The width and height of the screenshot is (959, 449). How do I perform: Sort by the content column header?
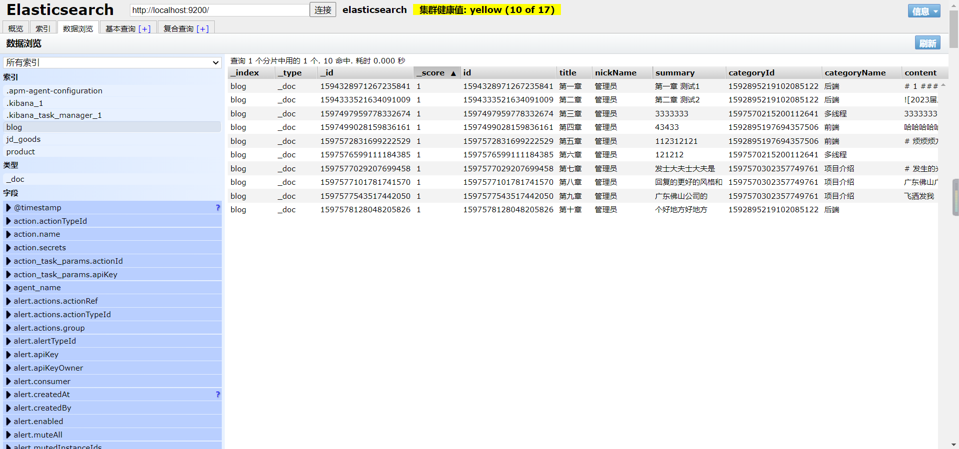[925, 73]
